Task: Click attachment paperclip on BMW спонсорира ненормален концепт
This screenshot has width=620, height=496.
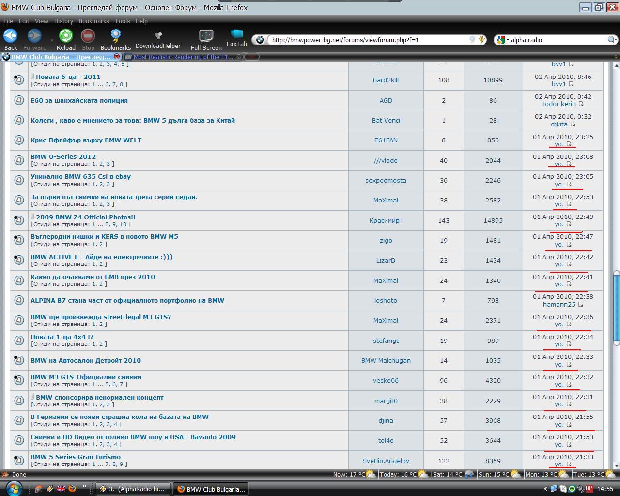Action: click(32, 397)
